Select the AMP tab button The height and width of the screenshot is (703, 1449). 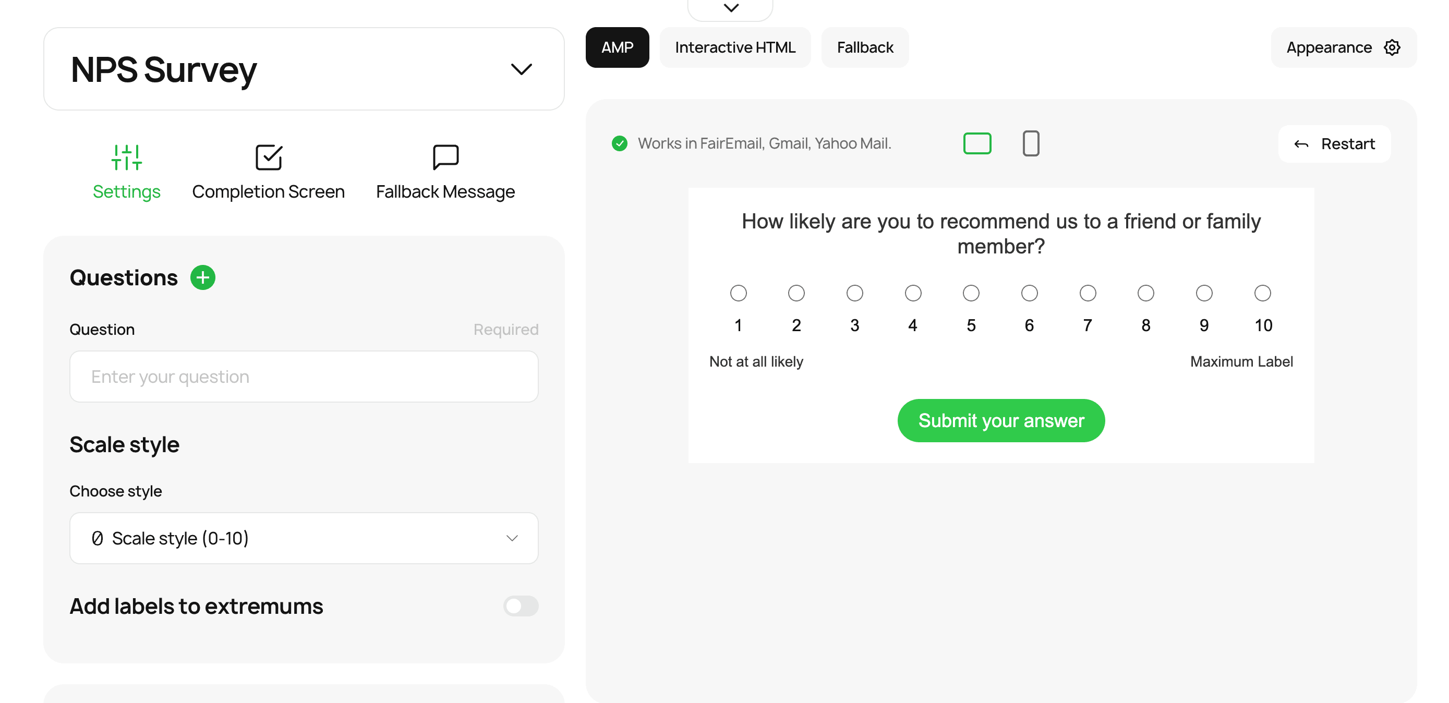click(617, 47)
